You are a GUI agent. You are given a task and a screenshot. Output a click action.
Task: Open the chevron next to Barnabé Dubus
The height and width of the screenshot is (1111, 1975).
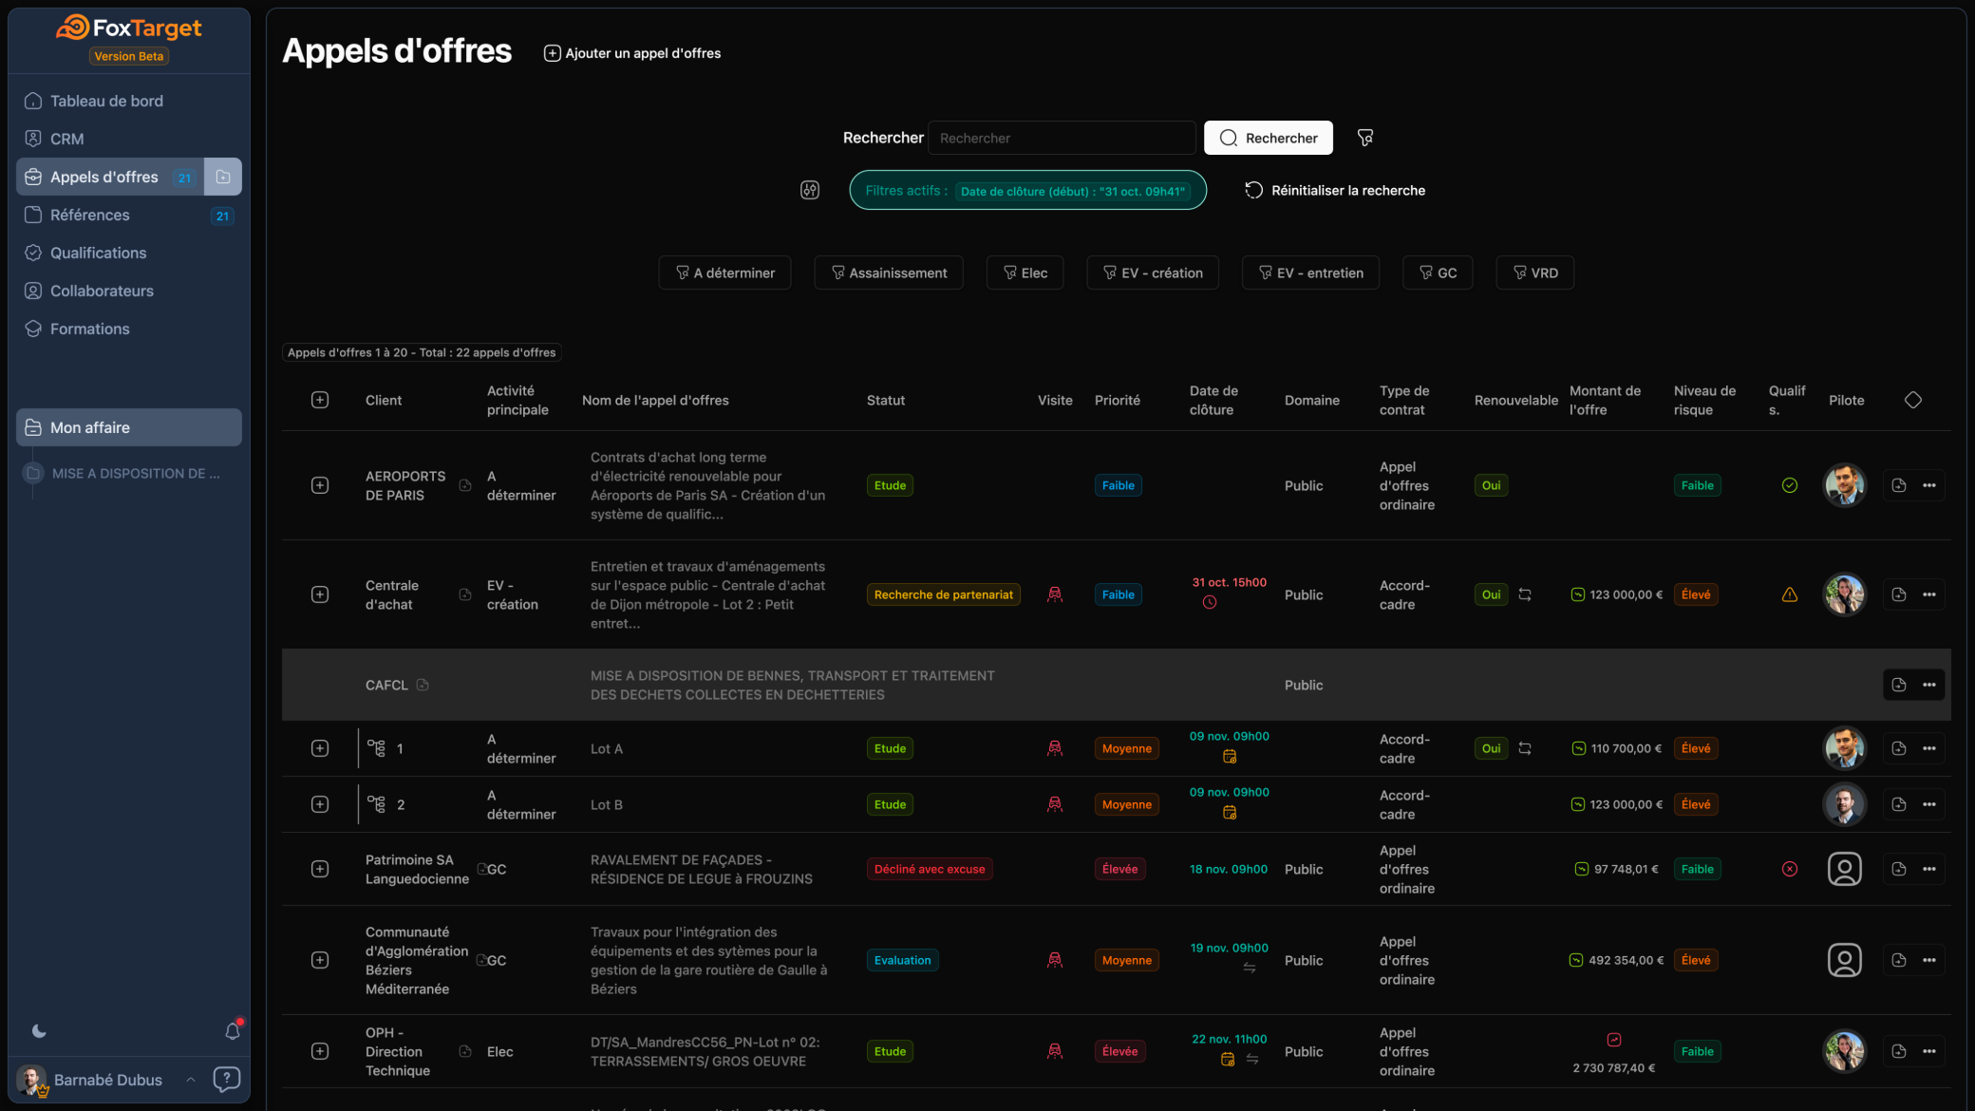[x=191, y=1080]
